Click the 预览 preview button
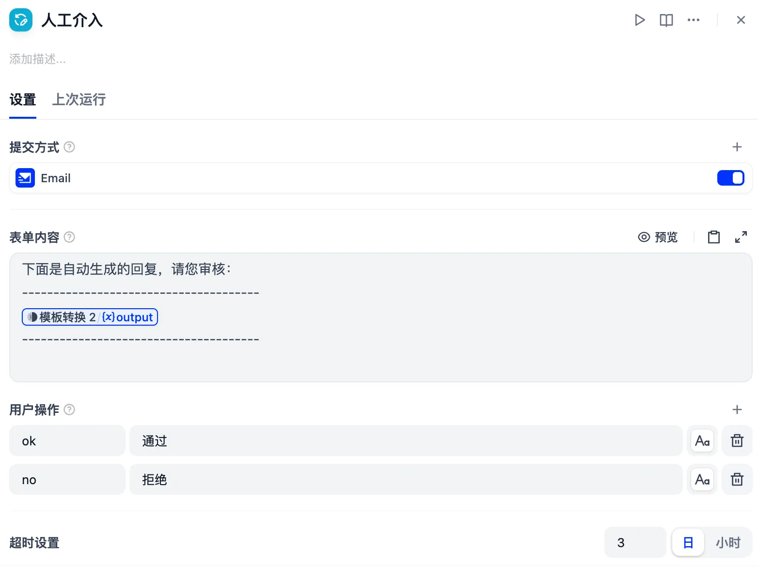The height and width of the screenshot is (567, 758). tap(658, 237)
